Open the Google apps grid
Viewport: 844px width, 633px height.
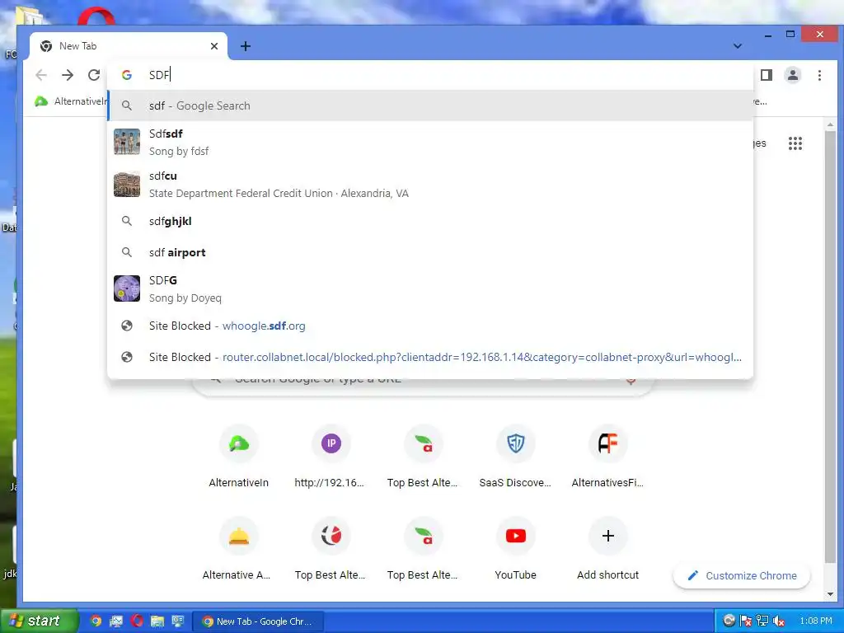[795, 143]
